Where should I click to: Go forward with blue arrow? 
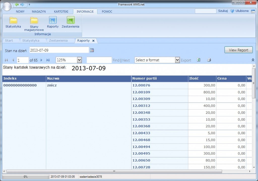point(22,5)
